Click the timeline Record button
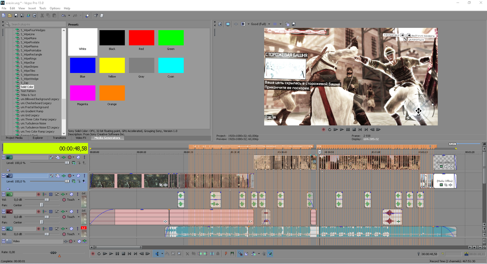The height and width of the screenshot is (264, 487). pyautogui.click(x=93, y=254)
